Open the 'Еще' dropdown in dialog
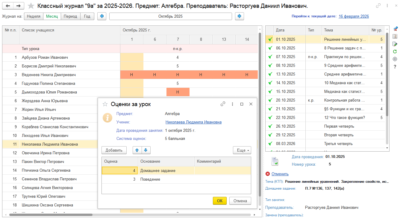400x219 pixels. coord(242,150)
